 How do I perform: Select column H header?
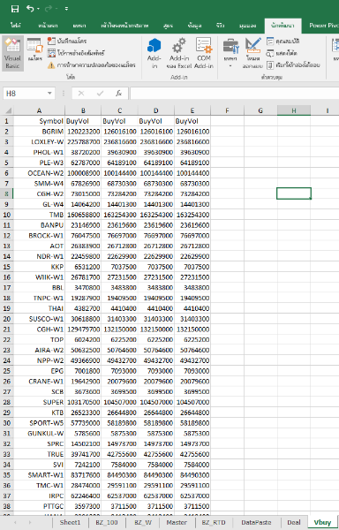tap(294, 110)
